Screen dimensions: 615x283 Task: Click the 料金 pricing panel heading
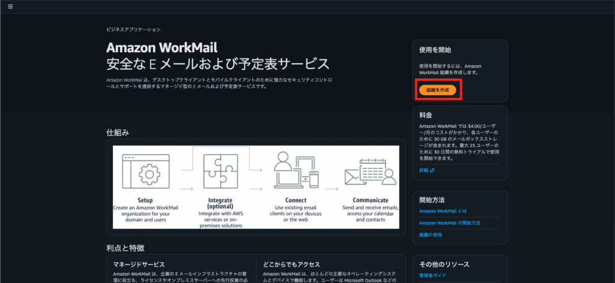(x=425, y=115)
